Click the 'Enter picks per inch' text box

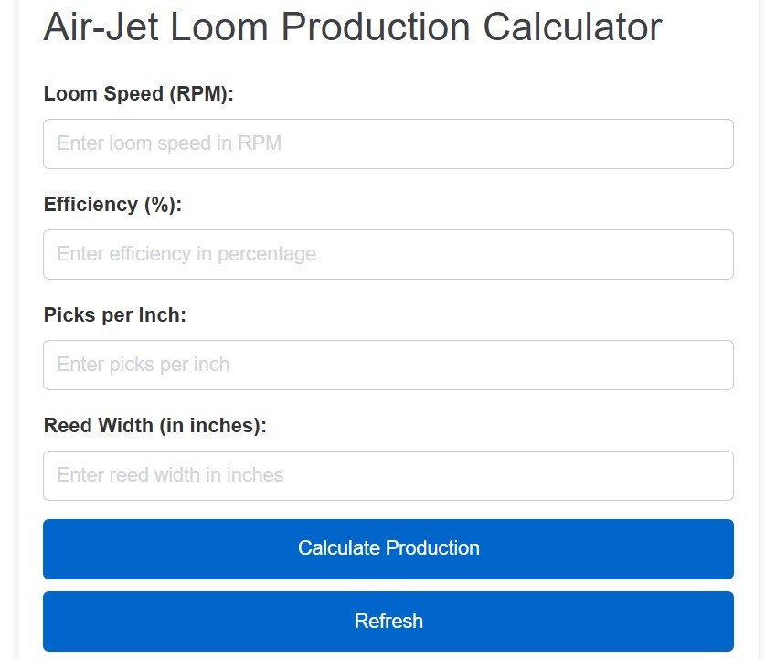click(388, 365)
